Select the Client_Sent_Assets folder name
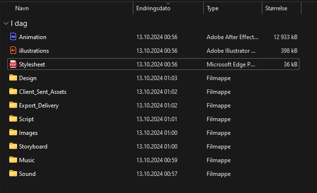The width and height of the screenshot is (317, 193). point(42,92)
